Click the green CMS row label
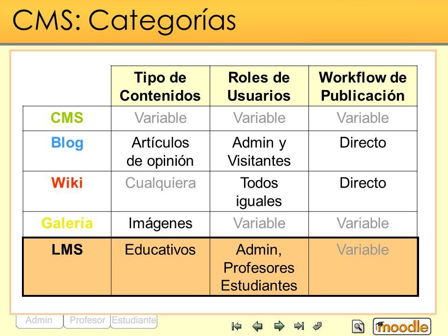 tap(67, 118)
